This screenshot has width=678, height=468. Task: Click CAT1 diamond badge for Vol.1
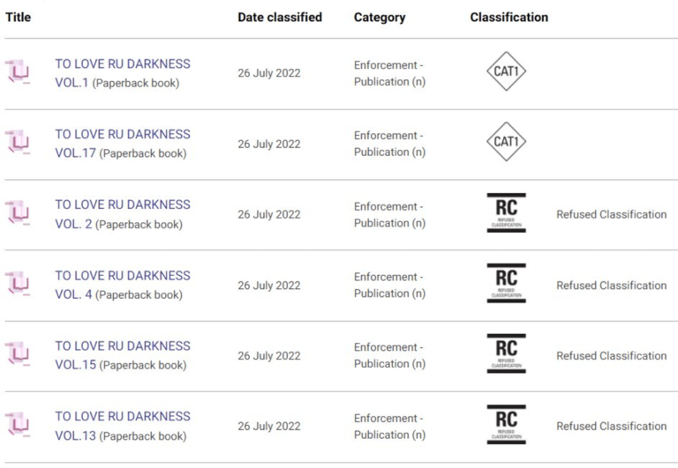point(506,73)
